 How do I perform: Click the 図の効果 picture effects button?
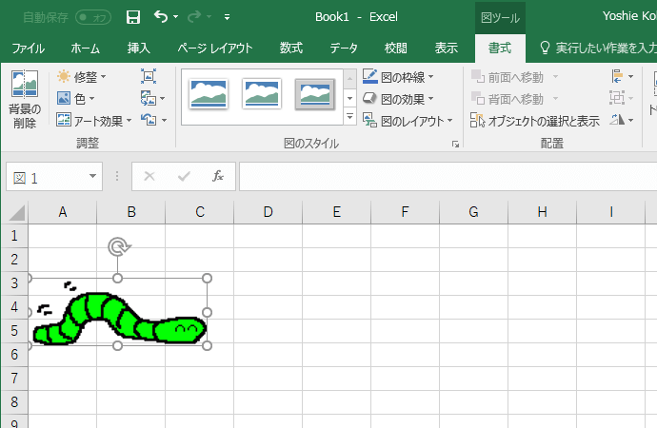[398, 98]
